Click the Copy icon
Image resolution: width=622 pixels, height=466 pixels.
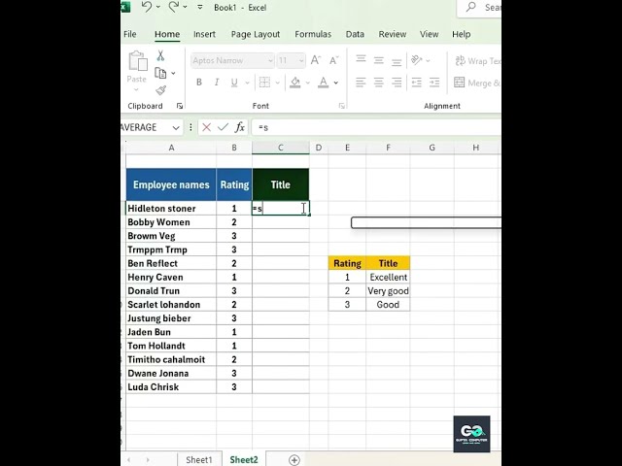point(160,73)
